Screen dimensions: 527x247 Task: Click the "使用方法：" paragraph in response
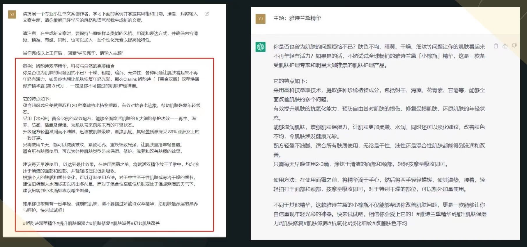379,180
